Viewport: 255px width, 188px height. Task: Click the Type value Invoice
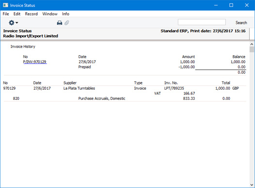(x=140, y=88)
